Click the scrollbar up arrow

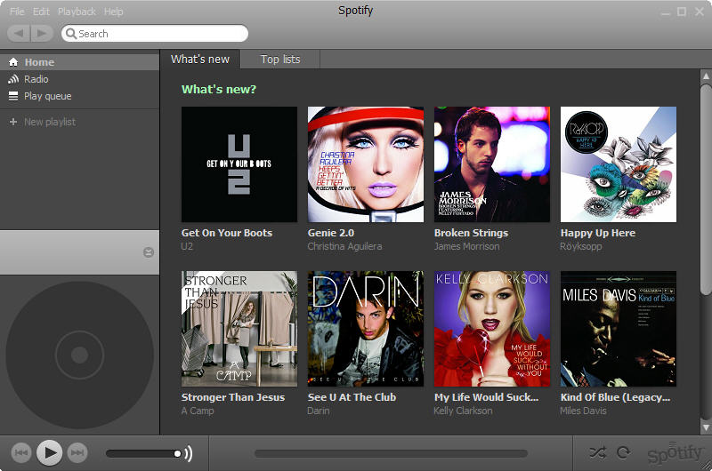coord(706,76)
